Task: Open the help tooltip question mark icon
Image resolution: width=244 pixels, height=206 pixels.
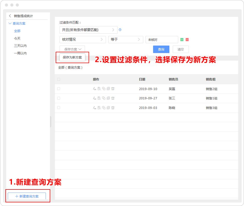Action: pyautogui.click(x=120, y=30)
